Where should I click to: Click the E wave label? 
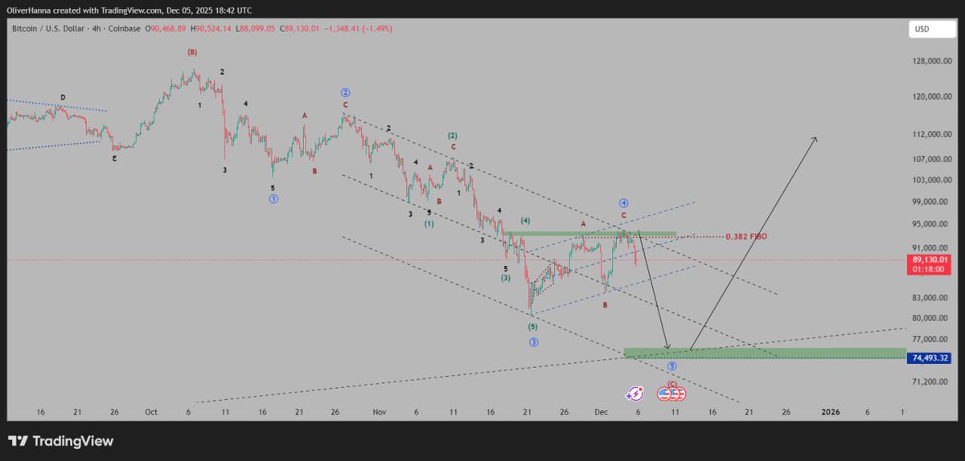pos(114,158)
